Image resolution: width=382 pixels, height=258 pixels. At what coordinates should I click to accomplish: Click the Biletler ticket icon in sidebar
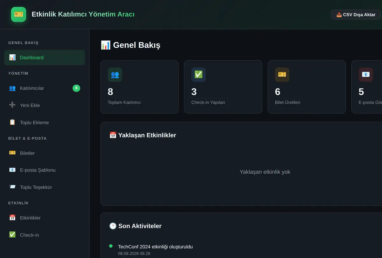click(12, 153)
